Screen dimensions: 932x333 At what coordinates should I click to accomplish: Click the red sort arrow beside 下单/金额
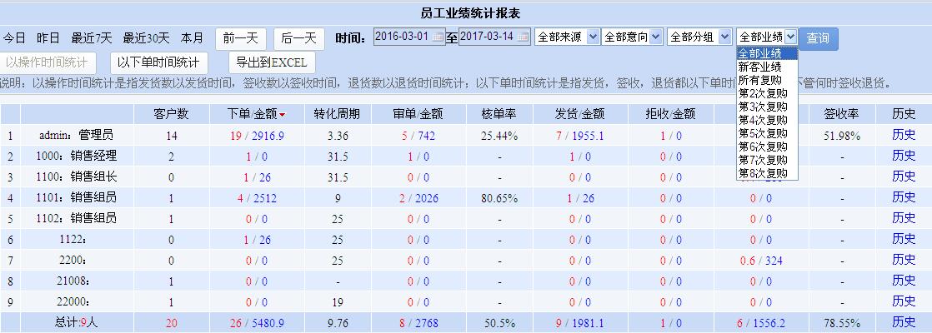[x=283, y=115]
